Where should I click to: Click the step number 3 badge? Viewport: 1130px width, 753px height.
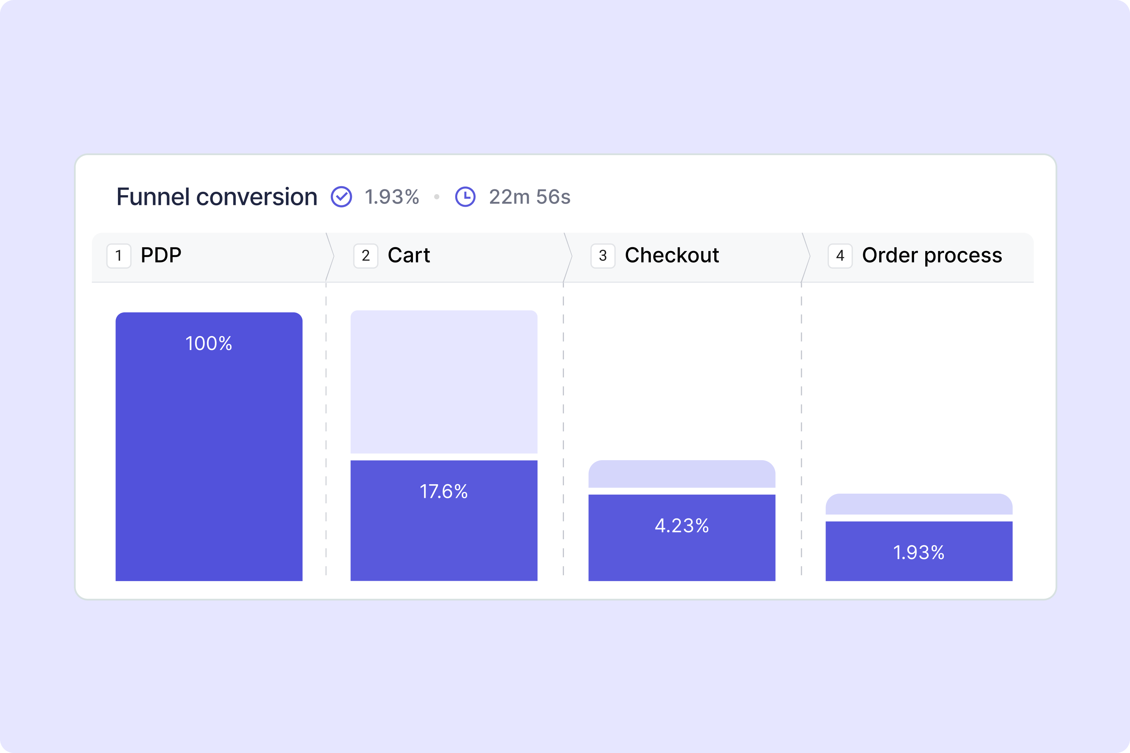[603, 256]
